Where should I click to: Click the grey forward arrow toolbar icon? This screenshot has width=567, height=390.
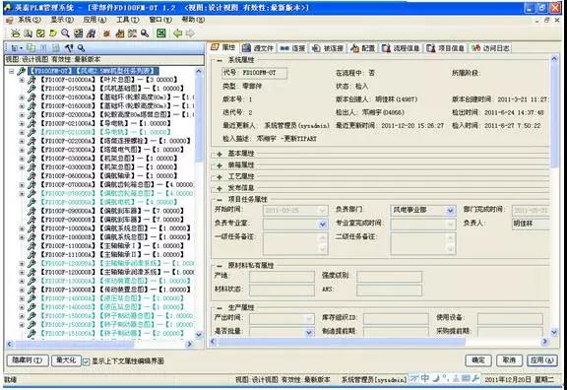[x=190, y=33]
